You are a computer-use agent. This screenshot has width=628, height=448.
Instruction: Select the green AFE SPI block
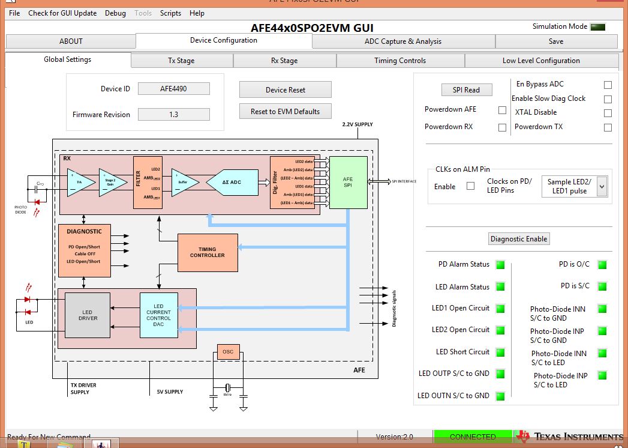point(348,183)
